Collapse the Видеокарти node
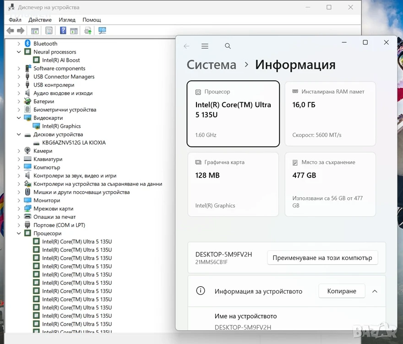 (19, 118)
